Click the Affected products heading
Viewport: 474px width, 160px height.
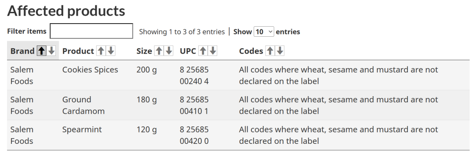[x=66, y=11]
